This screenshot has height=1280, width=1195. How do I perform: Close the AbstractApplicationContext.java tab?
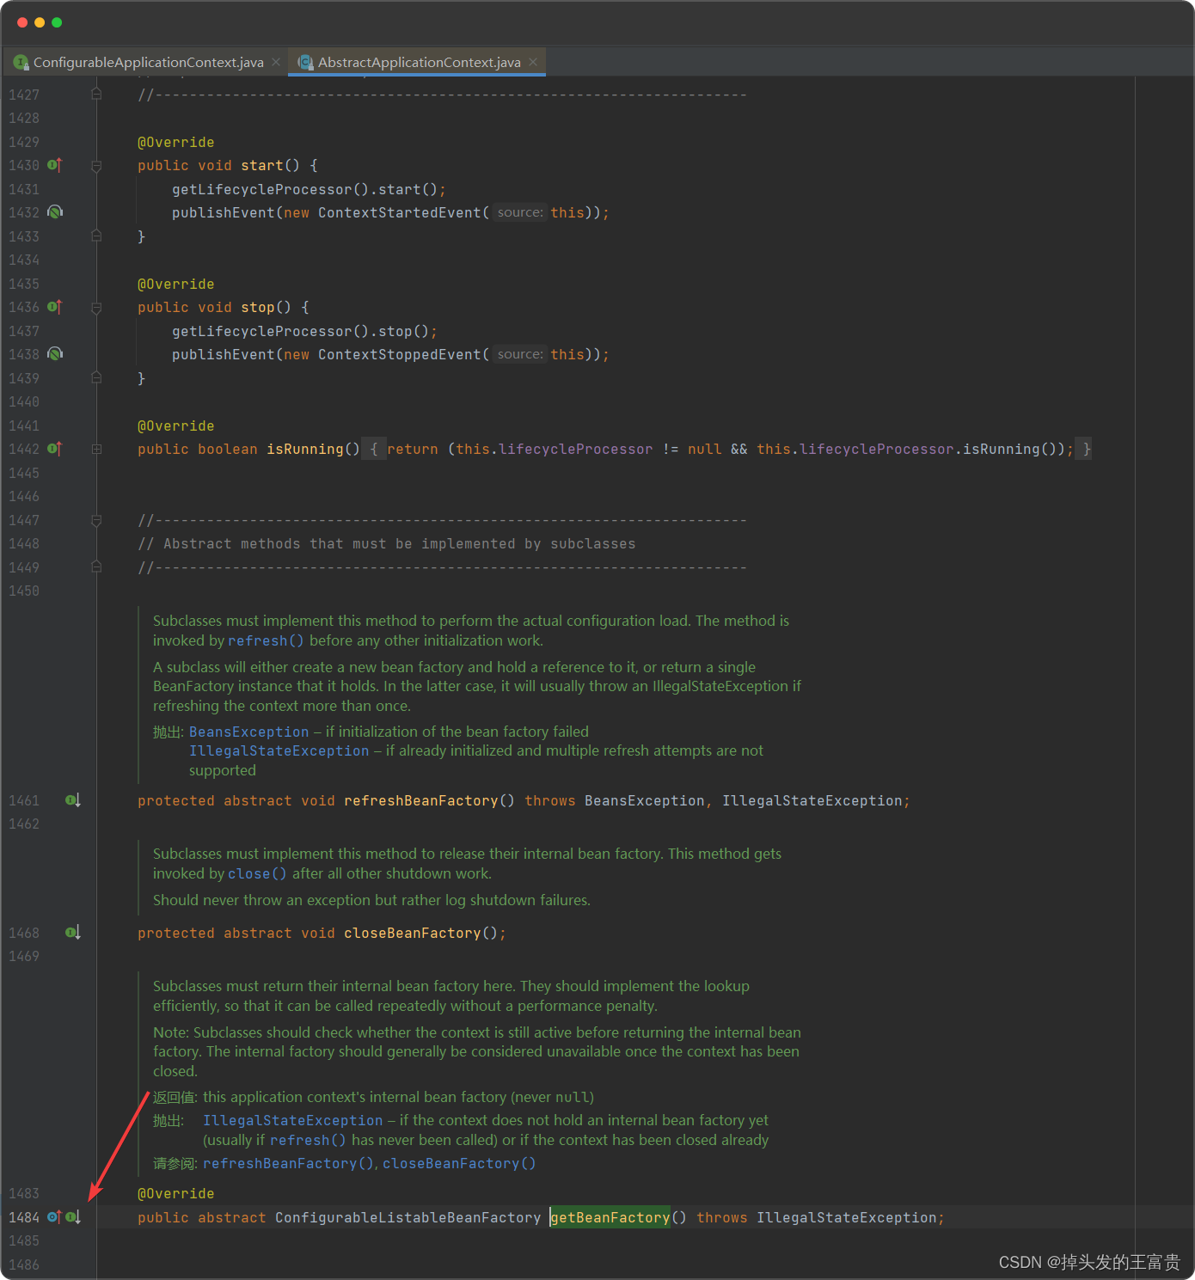pos(533,62)
